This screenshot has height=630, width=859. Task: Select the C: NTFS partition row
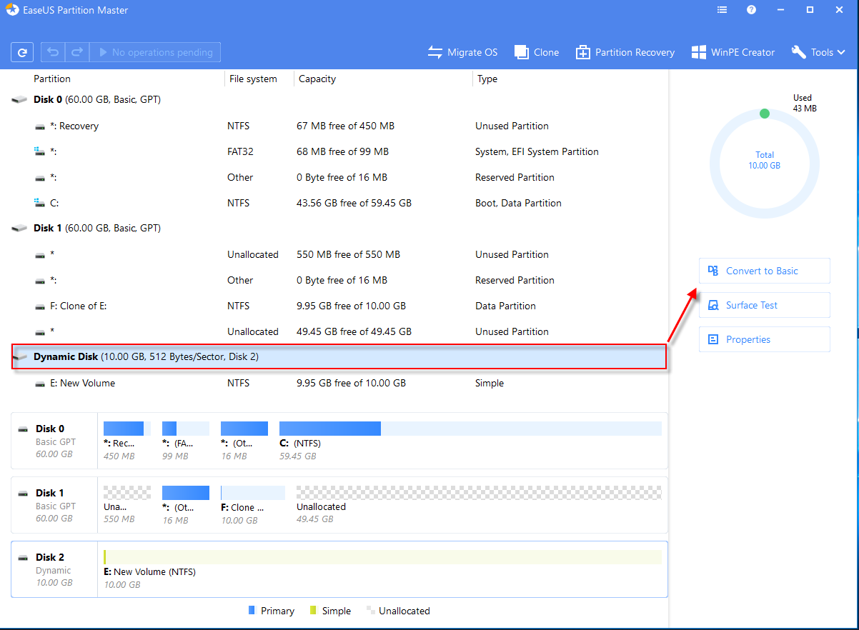(339, 203)
